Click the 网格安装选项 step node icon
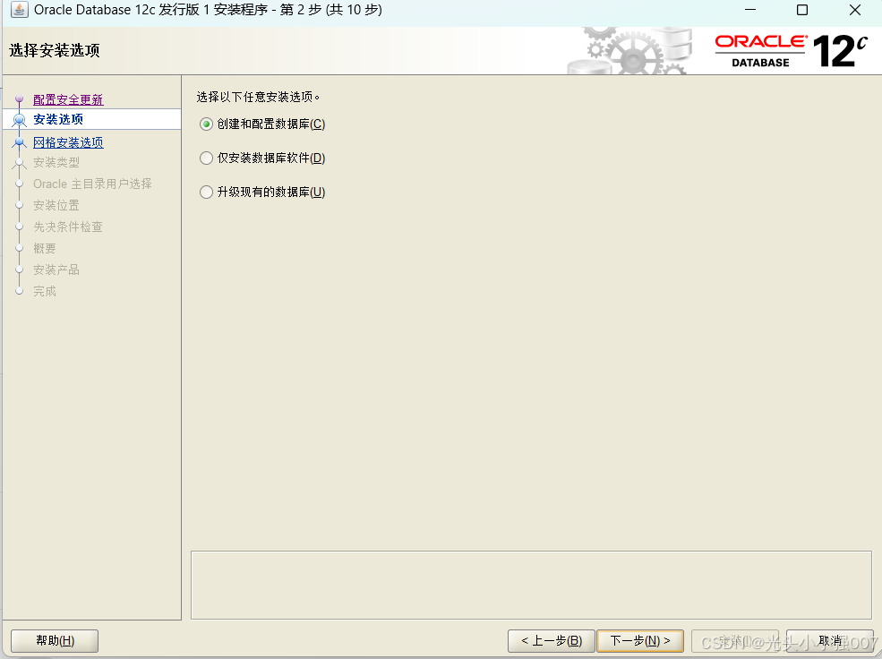The height and width of the screenshot is (659, 882). [19, 141]
